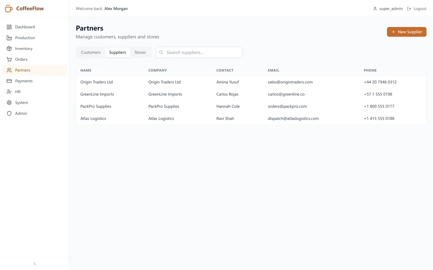
Task: Go to System settings menu
Action: point(35,103)
